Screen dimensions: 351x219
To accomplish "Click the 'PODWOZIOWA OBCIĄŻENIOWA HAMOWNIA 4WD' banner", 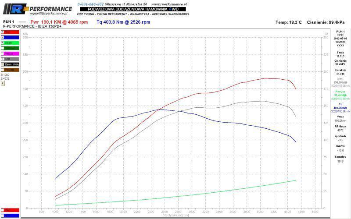I will [x=133, y=9].
